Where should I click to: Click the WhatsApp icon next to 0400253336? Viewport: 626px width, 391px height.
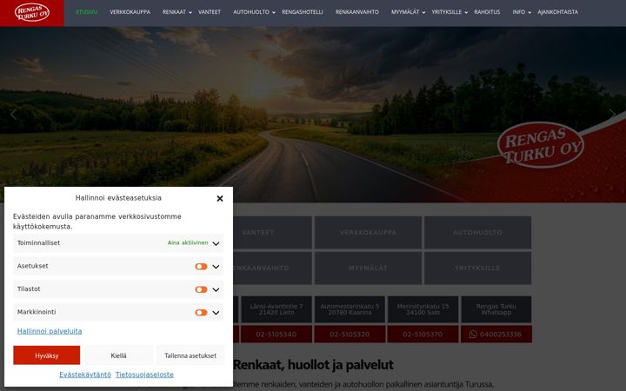(473, 335)
